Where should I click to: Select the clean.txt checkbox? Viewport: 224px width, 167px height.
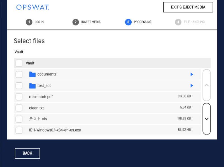coord(19,108)
